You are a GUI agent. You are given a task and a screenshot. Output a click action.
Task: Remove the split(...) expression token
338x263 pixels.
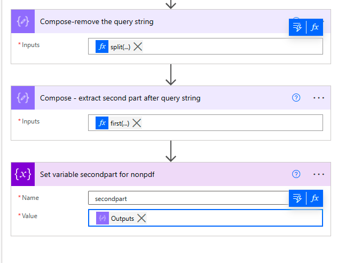pos(138,47)
